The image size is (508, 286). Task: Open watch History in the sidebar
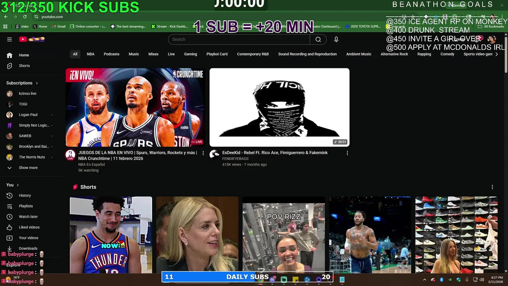31,195
